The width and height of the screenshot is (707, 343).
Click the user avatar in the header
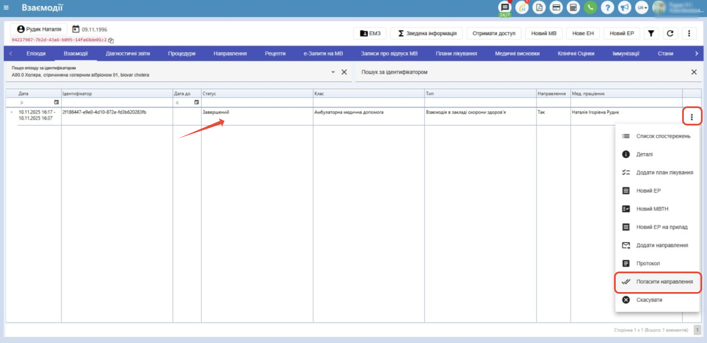point(659,7)
